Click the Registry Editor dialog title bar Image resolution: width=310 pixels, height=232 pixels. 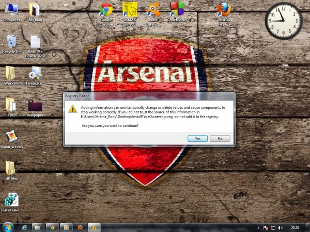pyautogui.click(x=149, y=96)
